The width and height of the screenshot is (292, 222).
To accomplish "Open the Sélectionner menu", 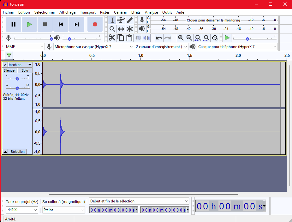I will pyautogui.click(x=45, y=12).
